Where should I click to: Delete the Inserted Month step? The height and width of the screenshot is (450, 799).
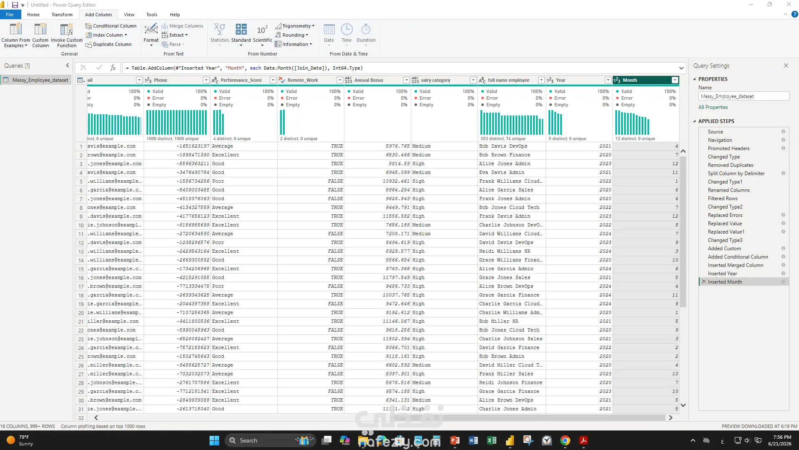pyautogui.click(x=704, y=282)
